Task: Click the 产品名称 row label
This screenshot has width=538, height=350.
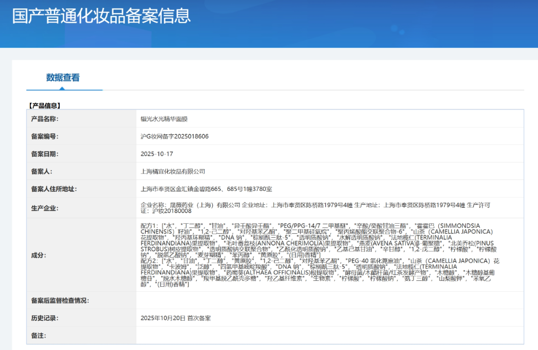Action: point(44,119)
